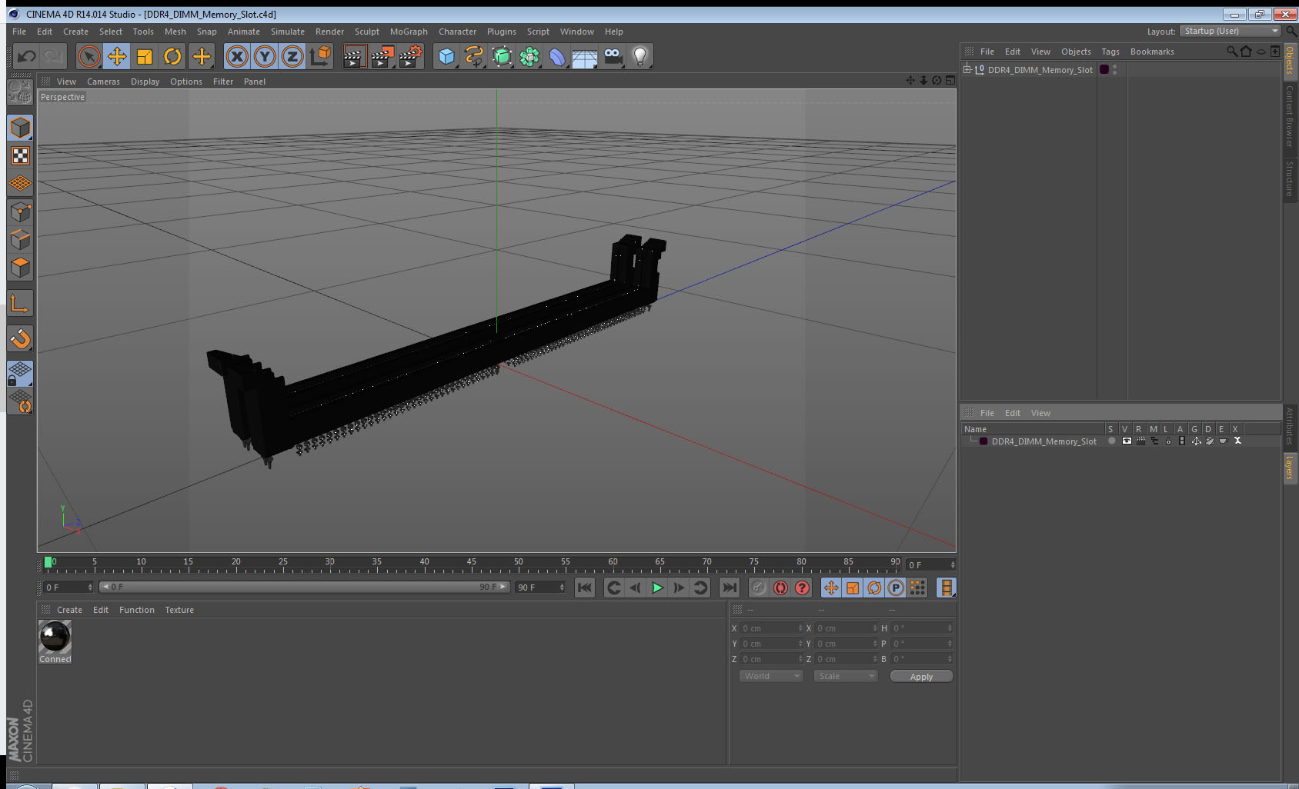
Task: Click the DDR4_DIMM_Memory_Slot layer color swatch
Action: [x=983, y=441]
